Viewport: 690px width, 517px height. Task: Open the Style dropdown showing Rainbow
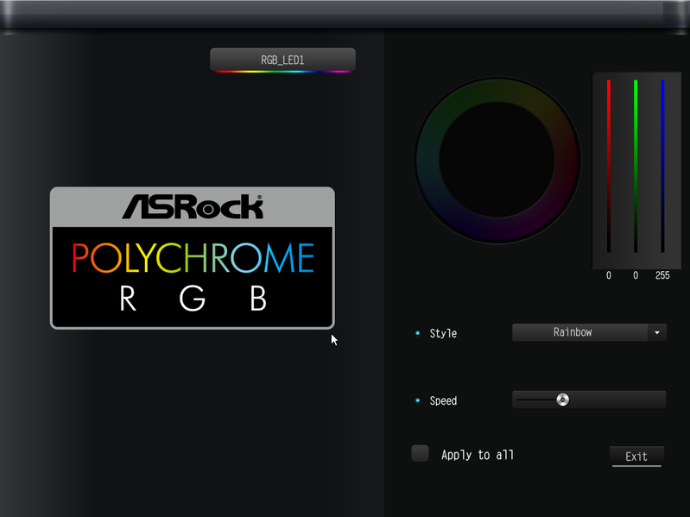589,332
